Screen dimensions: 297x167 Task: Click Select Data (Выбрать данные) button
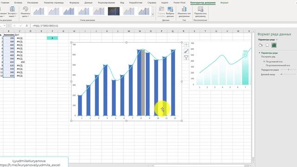(x=170, y=12)
